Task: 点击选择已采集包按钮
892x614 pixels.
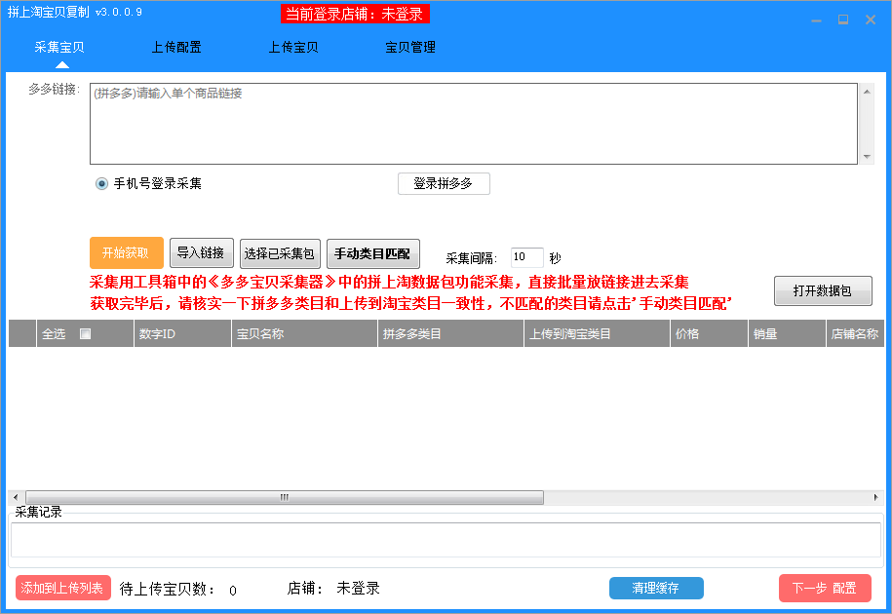Action: pos(280,251)
